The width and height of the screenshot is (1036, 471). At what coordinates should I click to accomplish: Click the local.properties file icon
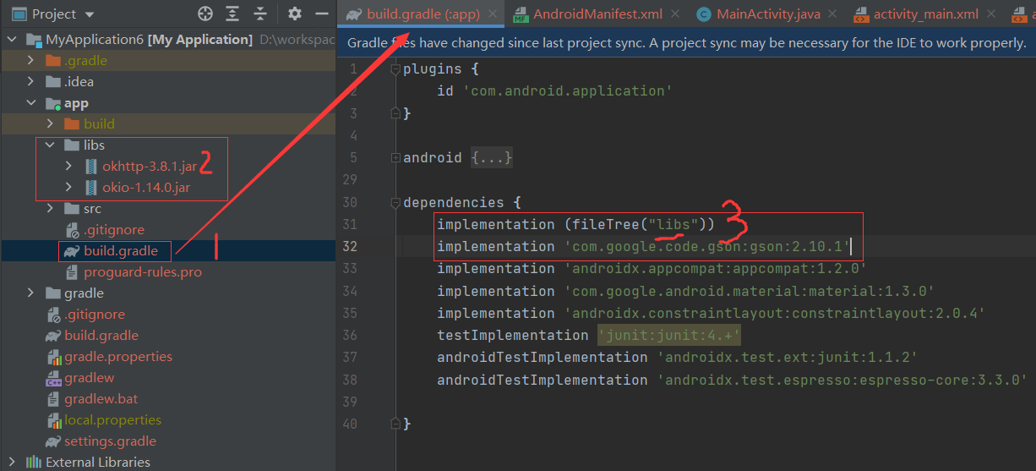[53, 420]
